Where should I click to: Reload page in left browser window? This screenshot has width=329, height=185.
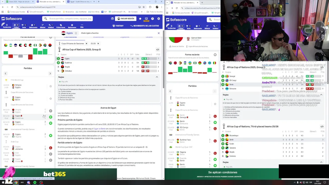pos(12,7)
